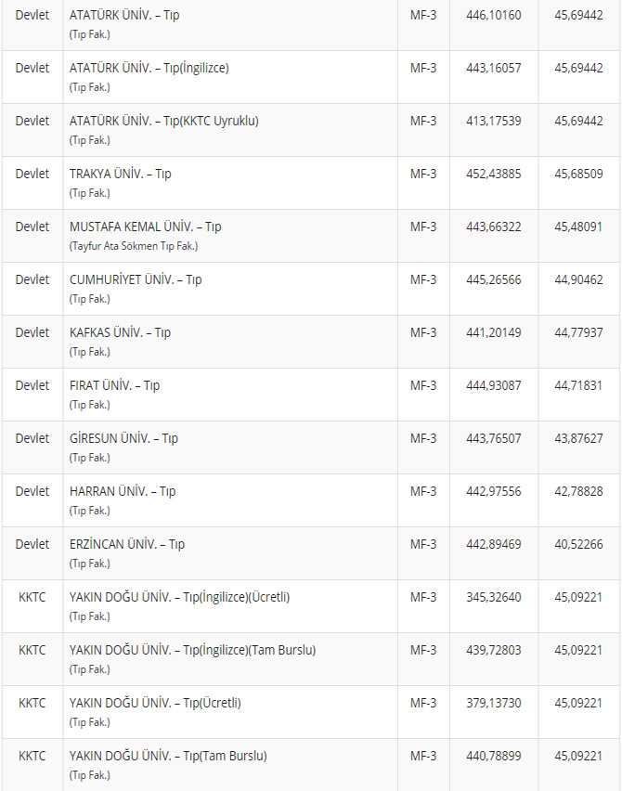Select the score 446,10160 in the ATATÜRK row
Viewport: 622px width, 791px height.
[x=494, y=15]
